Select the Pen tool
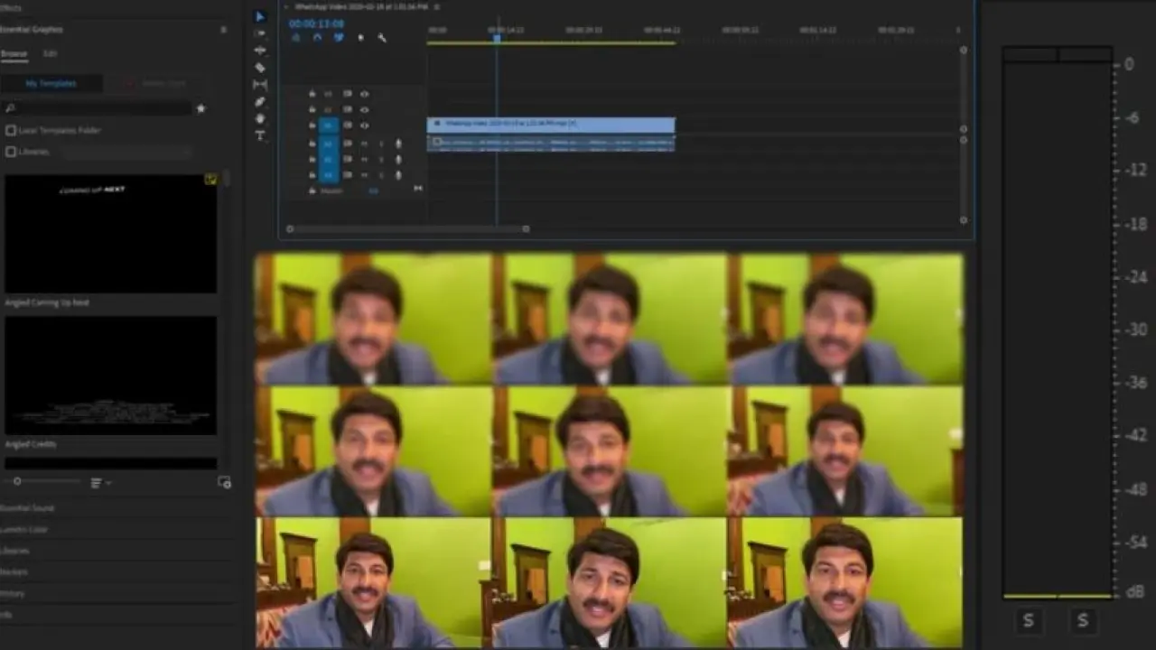 (x=260, y=102)
